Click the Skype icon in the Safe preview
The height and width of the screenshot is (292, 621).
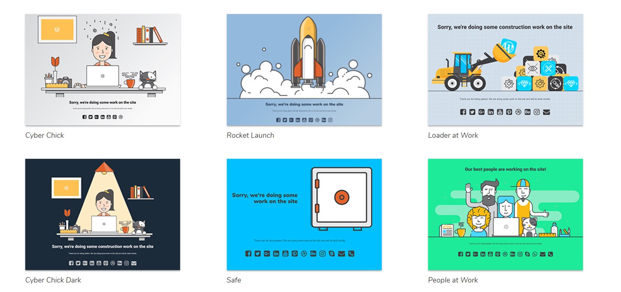tap(332, 254)
